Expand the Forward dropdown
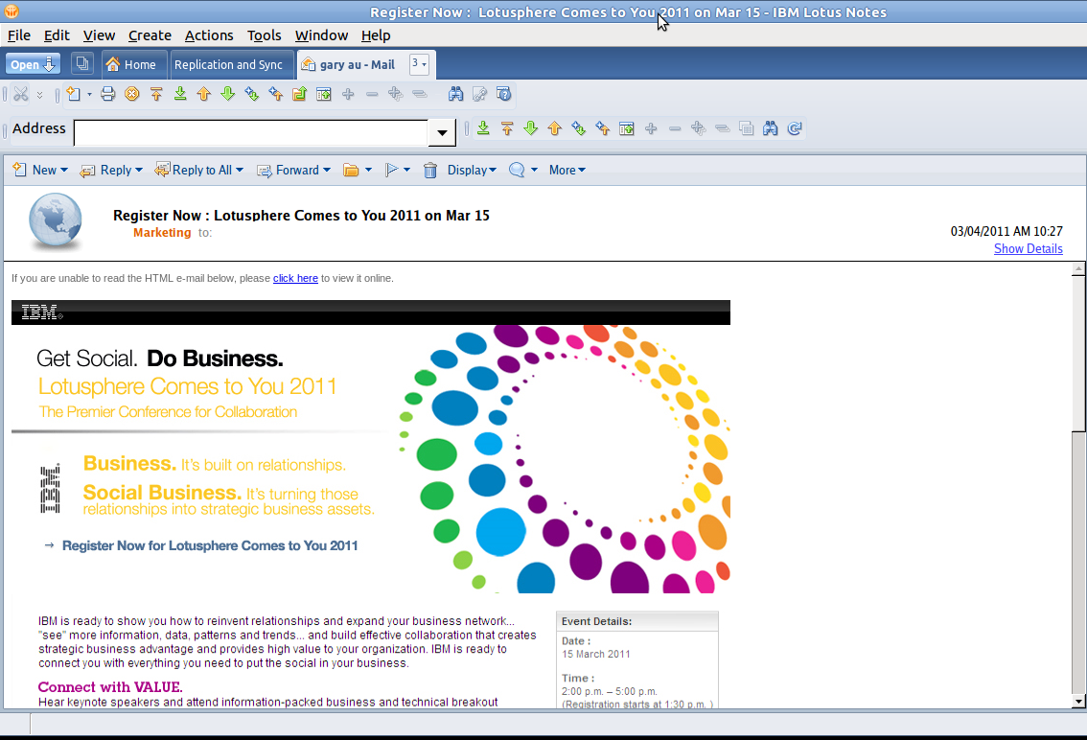The width and height of the screenshot is (1087, 740). pos(327,170)
